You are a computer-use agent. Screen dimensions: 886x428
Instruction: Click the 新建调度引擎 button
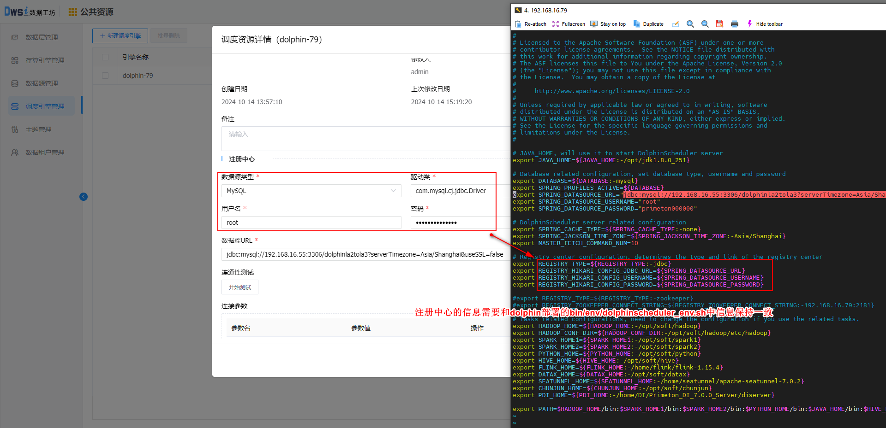120,36
